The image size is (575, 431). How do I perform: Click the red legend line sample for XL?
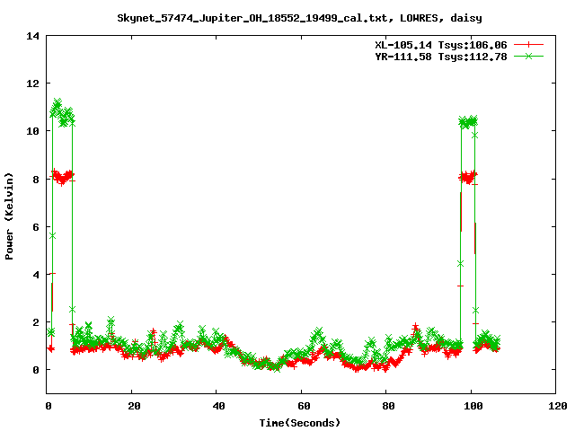point(528,45)
